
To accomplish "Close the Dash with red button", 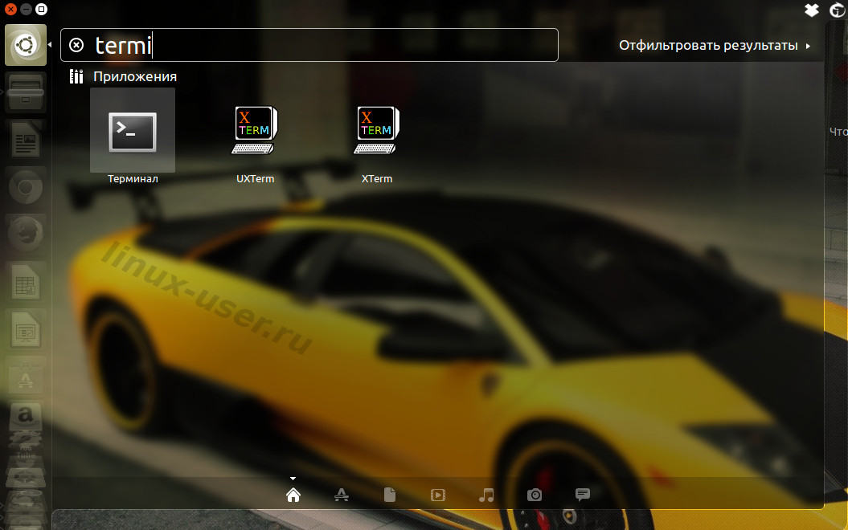I will (x=10, y=9).
